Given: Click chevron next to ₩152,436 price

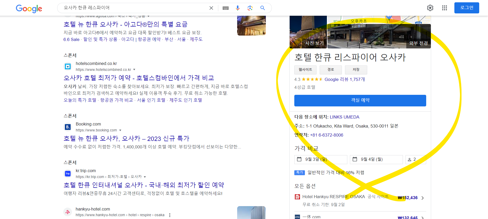Looking at the screenshot, I should tap(423, 198).
